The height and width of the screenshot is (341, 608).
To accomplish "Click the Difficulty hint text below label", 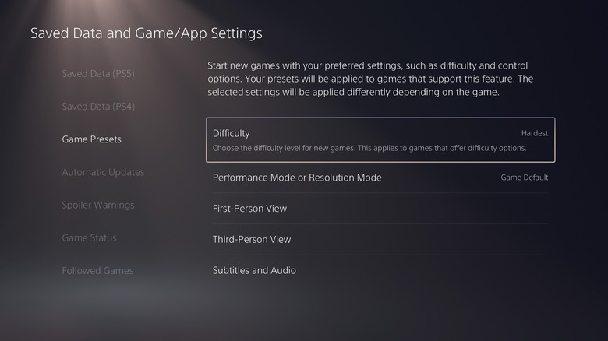I will coord(369,148).
